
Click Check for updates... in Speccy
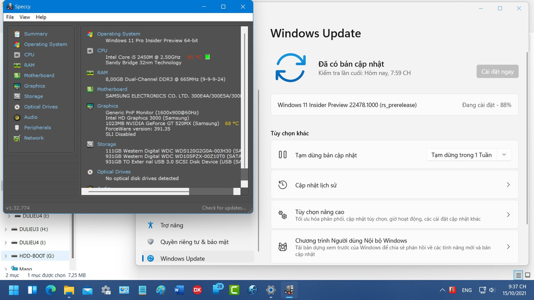tap(224, 208)
